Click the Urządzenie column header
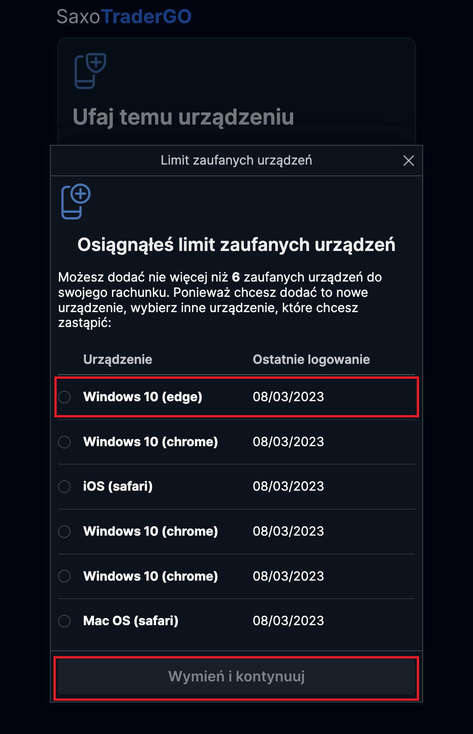Image resolution: width=473 pixels, height=734 pixels. click(x=118, y=359)
